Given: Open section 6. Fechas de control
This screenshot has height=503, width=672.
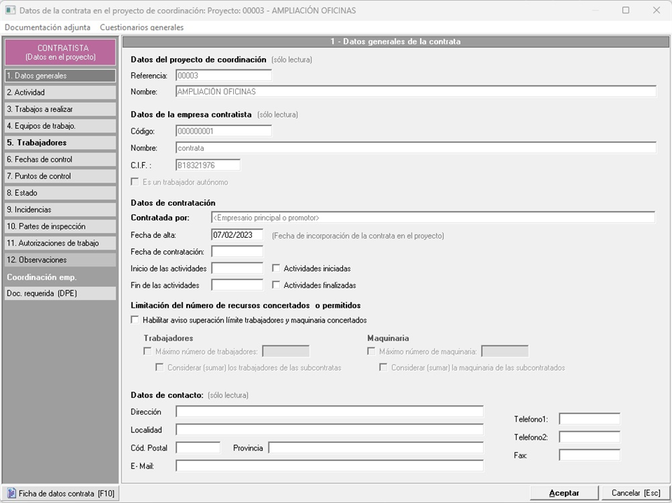Looking at the screenshot, I should (59, 160).
